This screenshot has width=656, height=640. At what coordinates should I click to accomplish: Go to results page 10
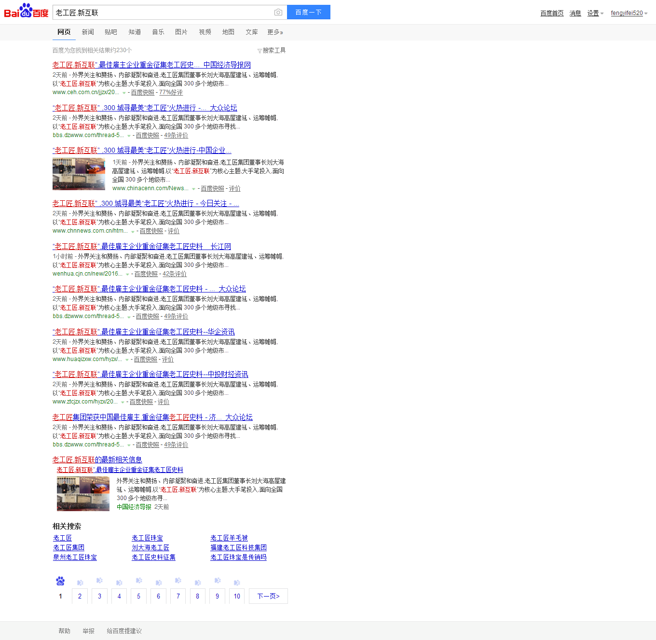click(x=237, y=596)
